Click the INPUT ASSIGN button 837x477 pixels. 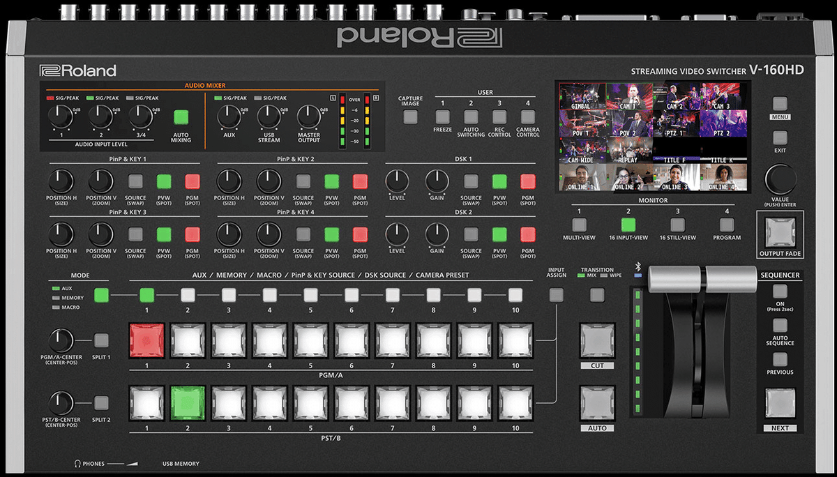point(556,294)
